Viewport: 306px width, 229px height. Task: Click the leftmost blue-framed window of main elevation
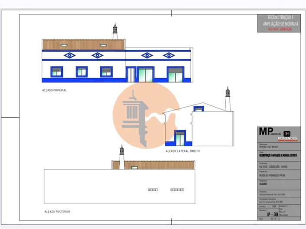coord(56,72)
